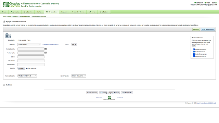Click the Indicaciones input field

click(x=31, y=65)
